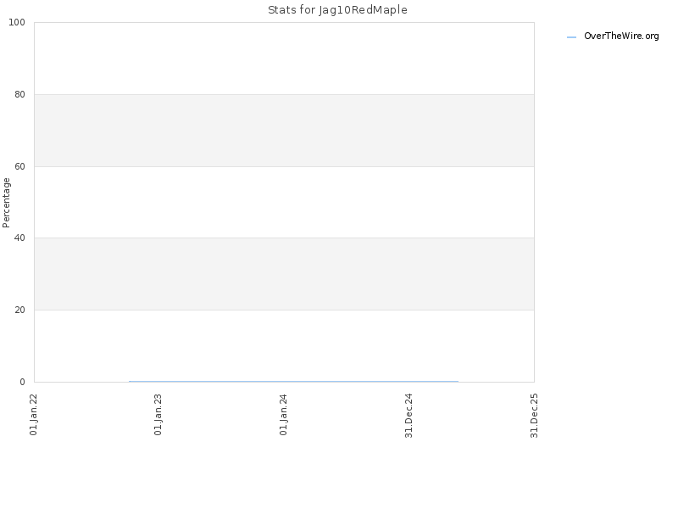The height and width of the screenshot is (509, 678).
Task: Click the Percentage y-axis label
Action: pyautogui.click(x=6, y=203)
